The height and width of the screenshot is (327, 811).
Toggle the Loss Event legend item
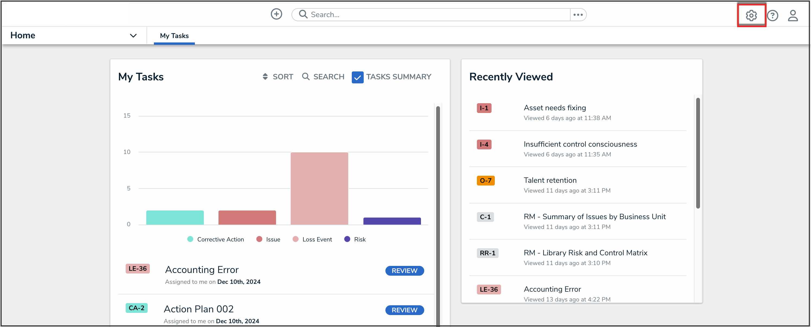click(317, 239)
